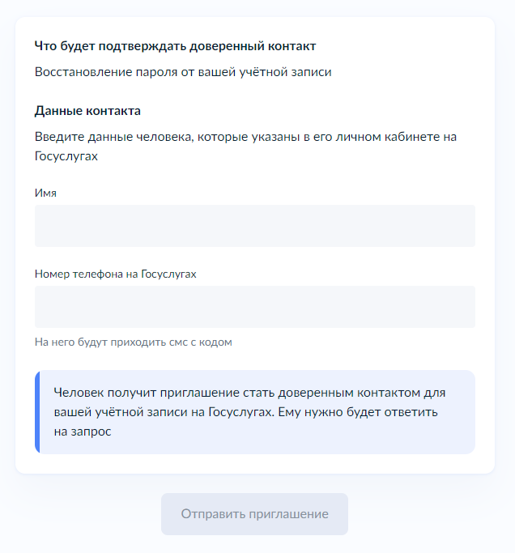Click the Восстановление пароля от вашей учётной записи text
515x553 pixels.
click(x=183, y=72)
